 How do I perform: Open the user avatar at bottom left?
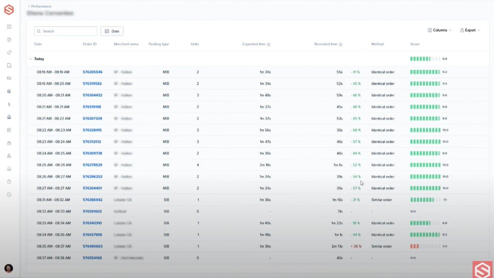pos(8,268)
